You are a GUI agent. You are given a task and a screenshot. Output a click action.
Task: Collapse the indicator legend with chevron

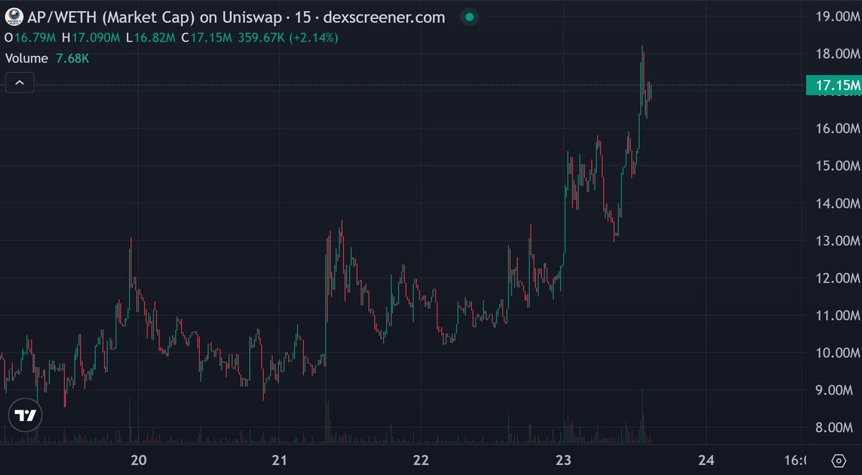[20, 83]
